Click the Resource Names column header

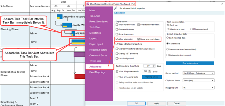(40, 6)
